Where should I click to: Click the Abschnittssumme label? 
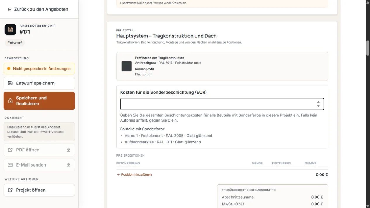coord(238,197)
